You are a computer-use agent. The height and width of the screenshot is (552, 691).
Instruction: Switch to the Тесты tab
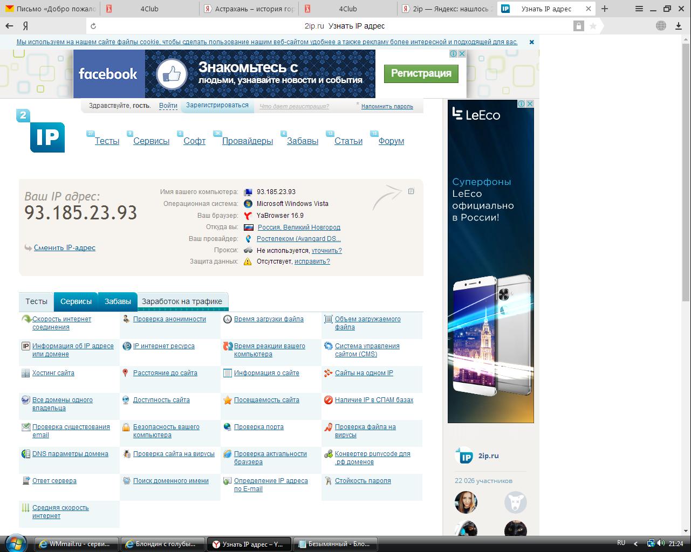click(x=36, y=301)
